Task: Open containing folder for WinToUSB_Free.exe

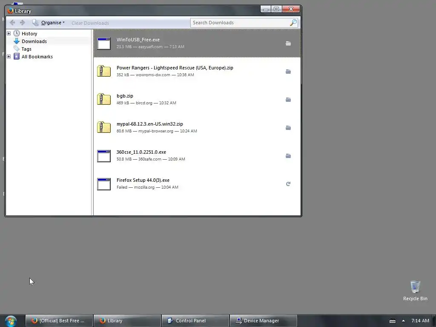Action: click(x=288, y=43)
